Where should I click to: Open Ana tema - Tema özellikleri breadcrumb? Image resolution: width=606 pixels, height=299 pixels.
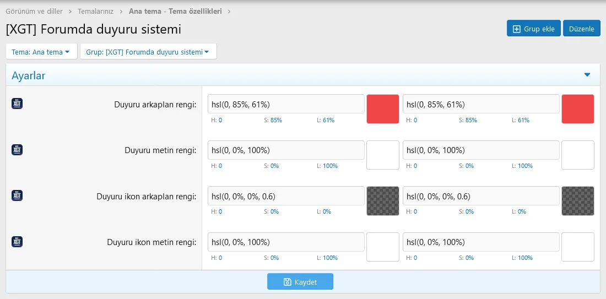175,11
